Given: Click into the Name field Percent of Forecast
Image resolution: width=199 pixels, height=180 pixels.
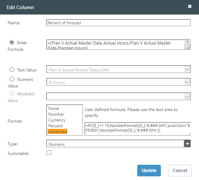Looking at the screenshot, I should pyautogui.click(x=118, y=23).
